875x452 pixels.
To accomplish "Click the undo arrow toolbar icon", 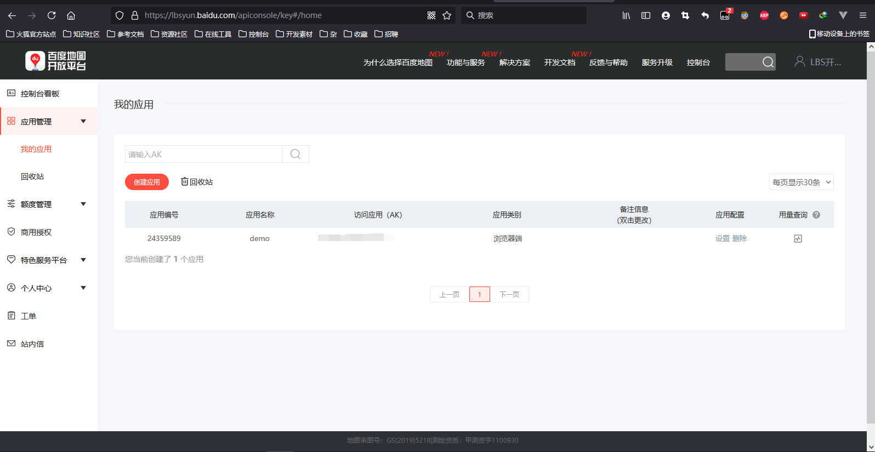I will pos(705,15).
